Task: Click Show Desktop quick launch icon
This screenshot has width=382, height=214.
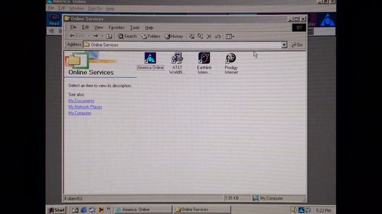Action: click(x=75, y=210)
